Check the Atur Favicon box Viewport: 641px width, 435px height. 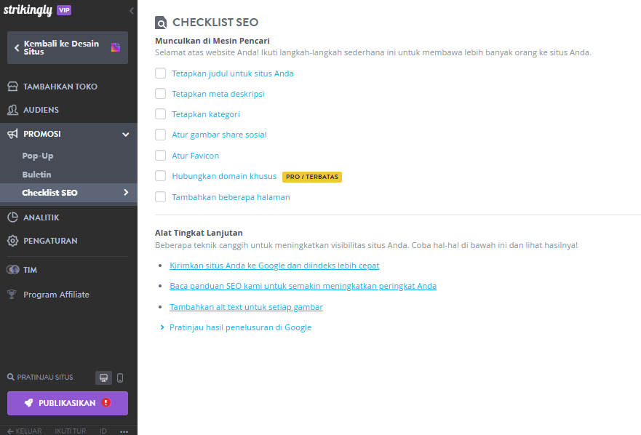160,156
